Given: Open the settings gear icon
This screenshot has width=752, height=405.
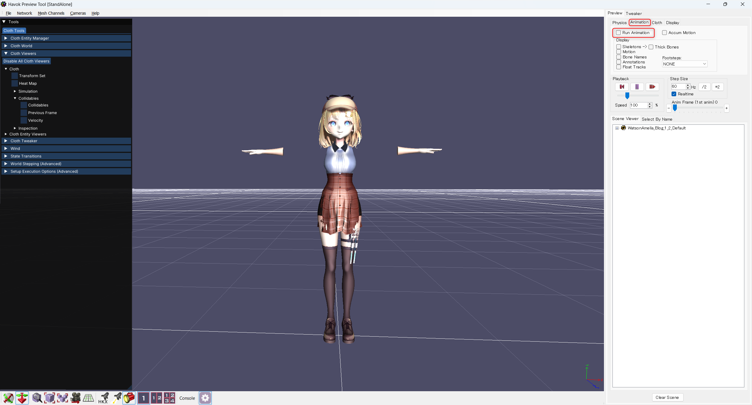Looking at the screenshot, I should click(x=205, y=398).
